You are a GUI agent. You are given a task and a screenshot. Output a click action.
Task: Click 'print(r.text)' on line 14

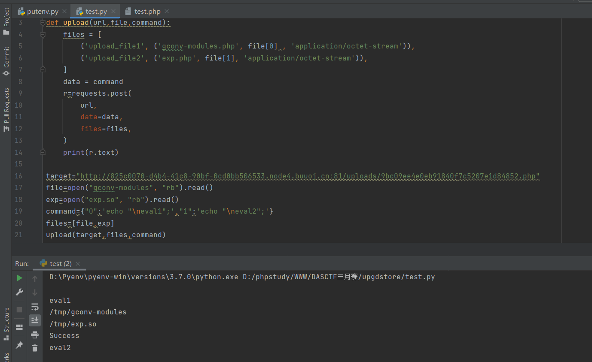pyautogui.click(x=91, y=152)
